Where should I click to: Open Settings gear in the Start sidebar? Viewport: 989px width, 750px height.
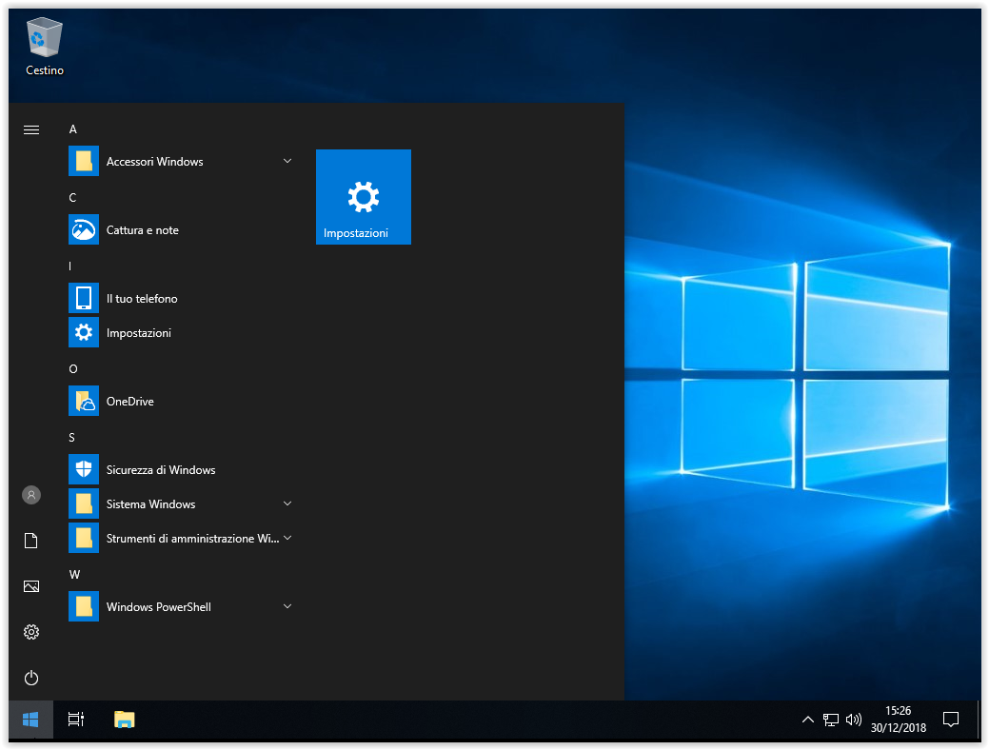tap(30, 632)
